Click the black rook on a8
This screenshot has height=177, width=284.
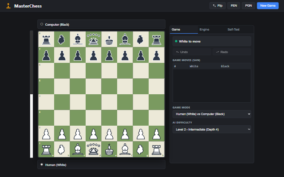[x=46, y=39]
